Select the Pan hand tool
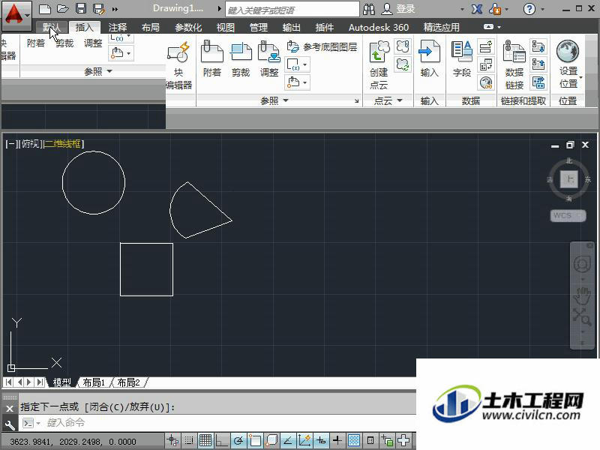 tap(582, 295)
